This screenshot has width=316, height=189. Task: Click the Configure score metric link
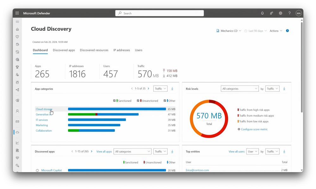pyautogui.click(x=254, y=129)
